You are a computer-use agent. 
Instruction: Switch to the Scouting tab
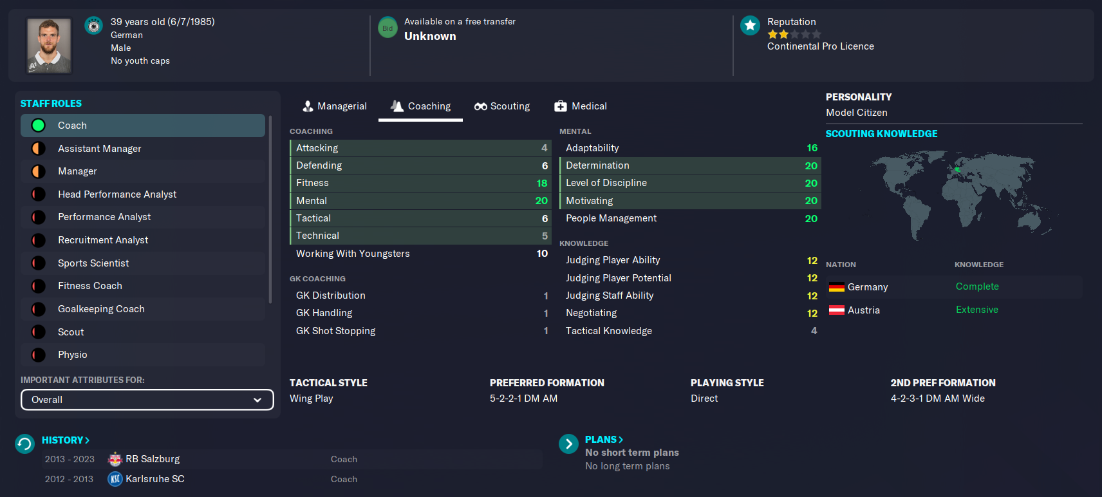pyautogui.click(x=502, y=106)
